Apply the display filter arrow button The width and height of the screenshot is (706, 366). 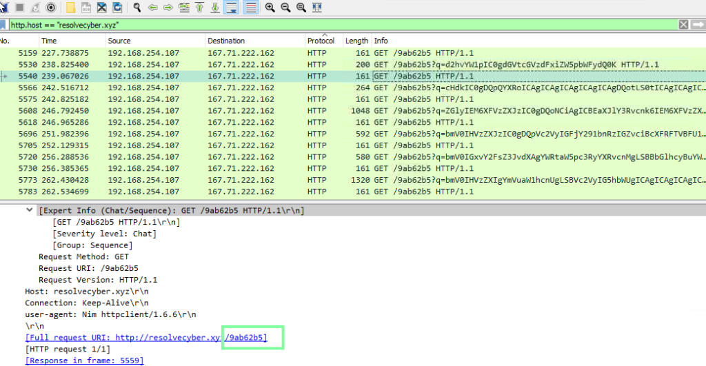697,24
